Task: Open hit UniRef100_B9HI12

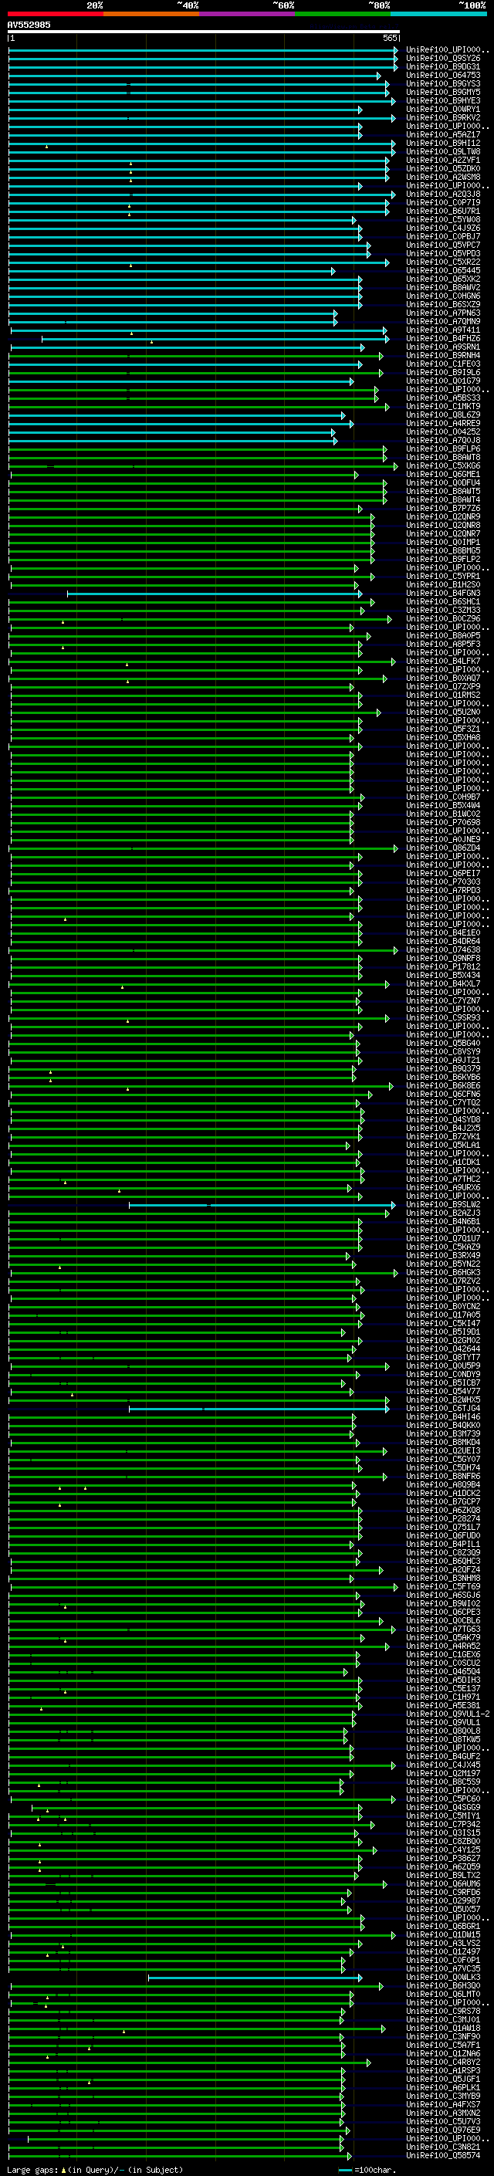Action: click(443, 143)
